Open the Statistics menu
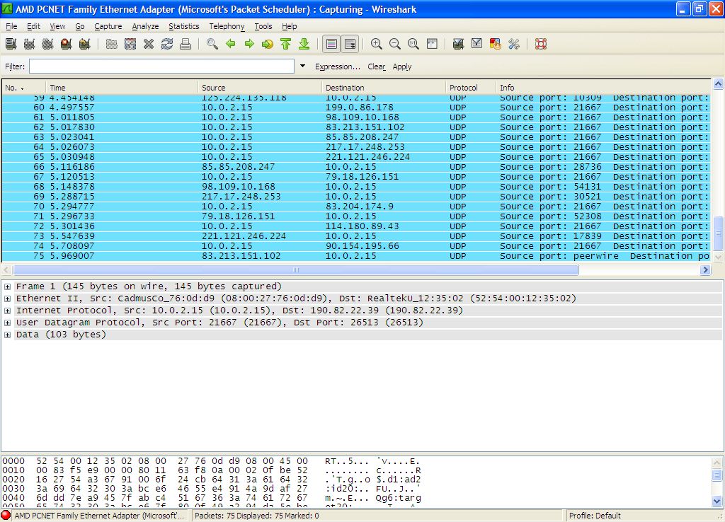This screenshot has height=522, width=725. coord(183,26)
